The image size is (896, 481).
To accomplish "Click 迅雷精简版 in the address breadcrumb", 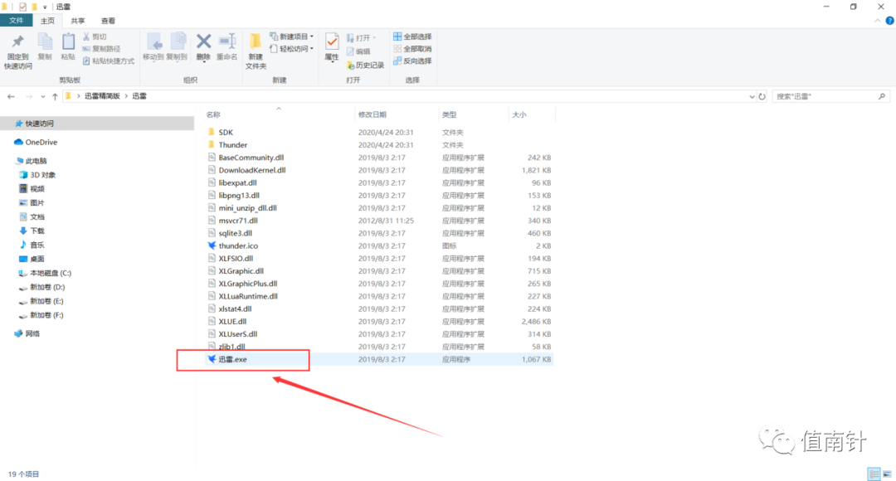I will pyautogui.click(x=102, y=96).
